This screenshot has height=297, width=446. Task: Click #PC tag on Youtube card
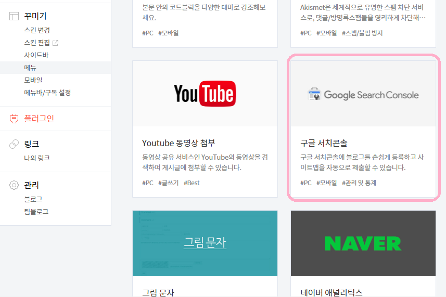coord(148,183)
